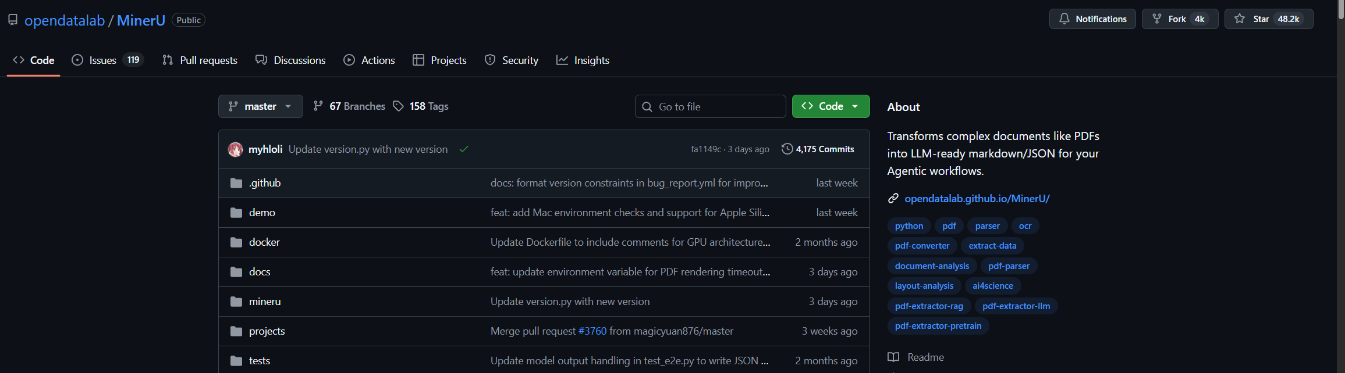1345x373 pixels.
Task: Visit the opendatalab.github.io/MinerU/ website link
Action: (x=977, y=199)
